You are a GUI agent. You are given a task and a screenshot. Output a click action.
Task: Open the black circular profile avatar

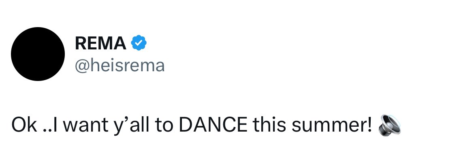pos(38,54)
